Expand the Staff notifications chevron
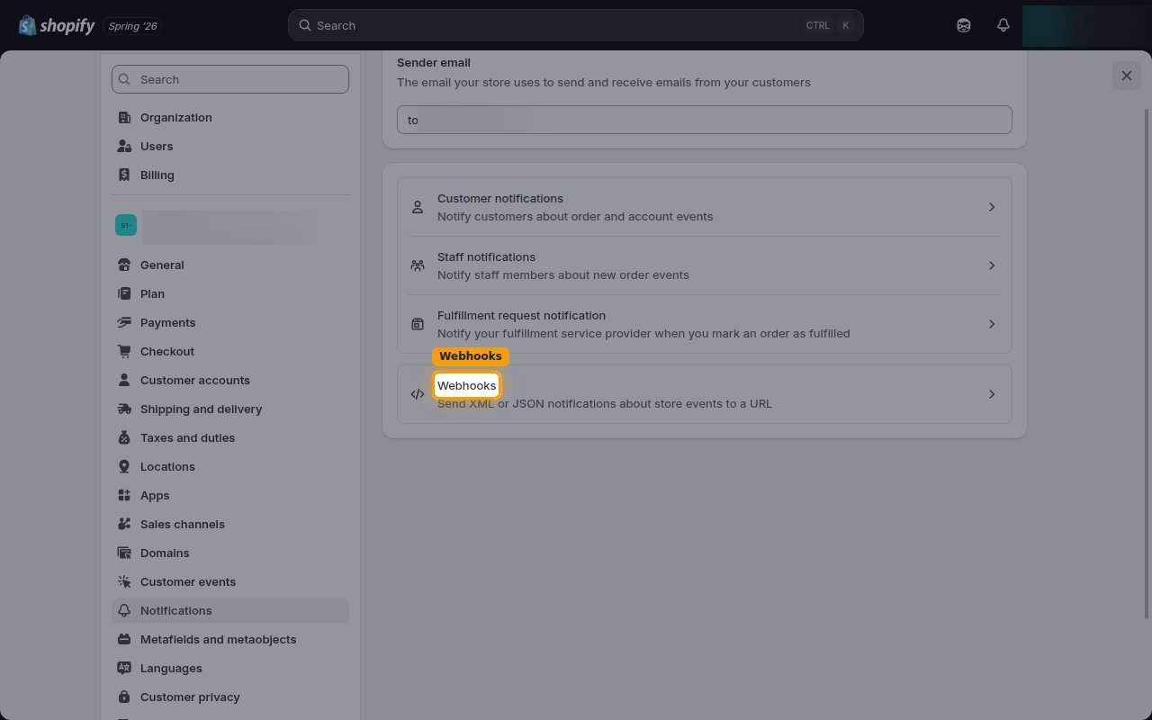This screenshot has height=720, width=1152. (x=992, y=265)
